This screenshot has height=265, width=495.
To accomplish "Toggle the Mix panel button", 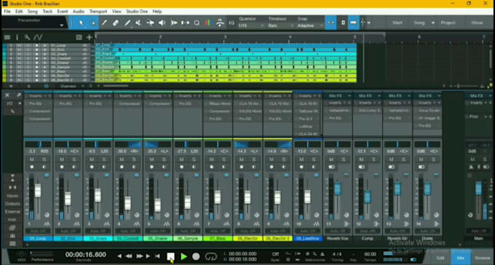I will click(x=460, y=258).
